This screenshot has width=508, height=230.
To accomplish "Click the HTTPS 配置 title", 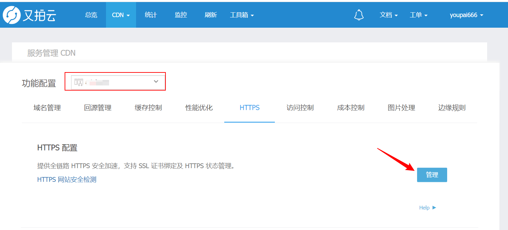I will (57, 148).
